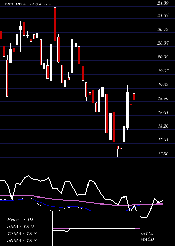Click the tallest red candle near 21.39
Image resolution: width=175 pixels, height=246 pixels.
pos(55,25)
